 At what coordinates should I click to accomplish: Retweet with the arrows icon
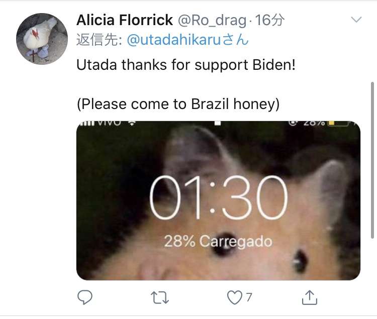point(160,297)
